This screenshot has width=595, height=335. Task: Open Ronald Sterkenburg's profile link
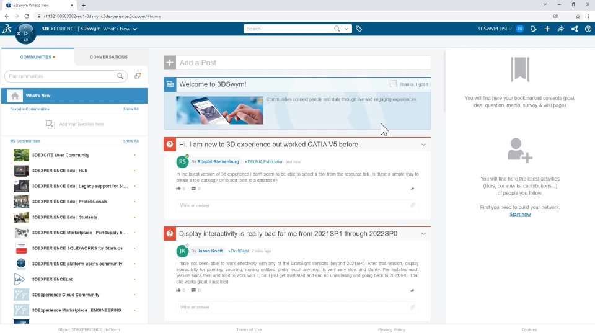218,161
